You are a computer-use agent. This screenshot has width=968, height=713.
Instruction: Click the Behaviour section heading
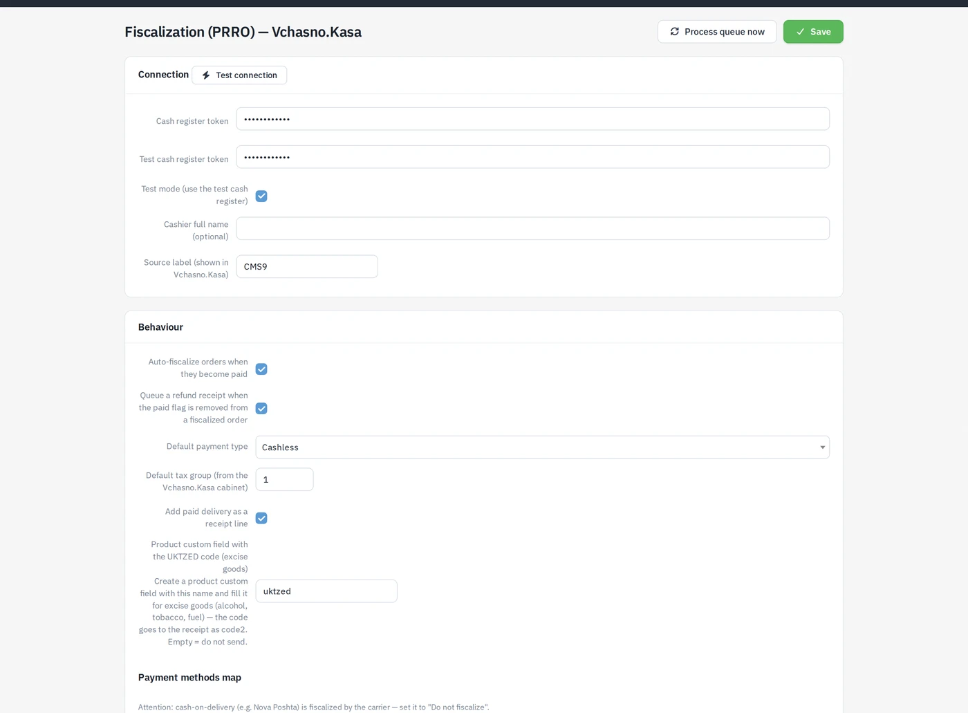coord(160,327)
